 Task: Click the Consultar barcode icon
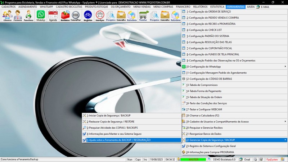click(76, 16)
